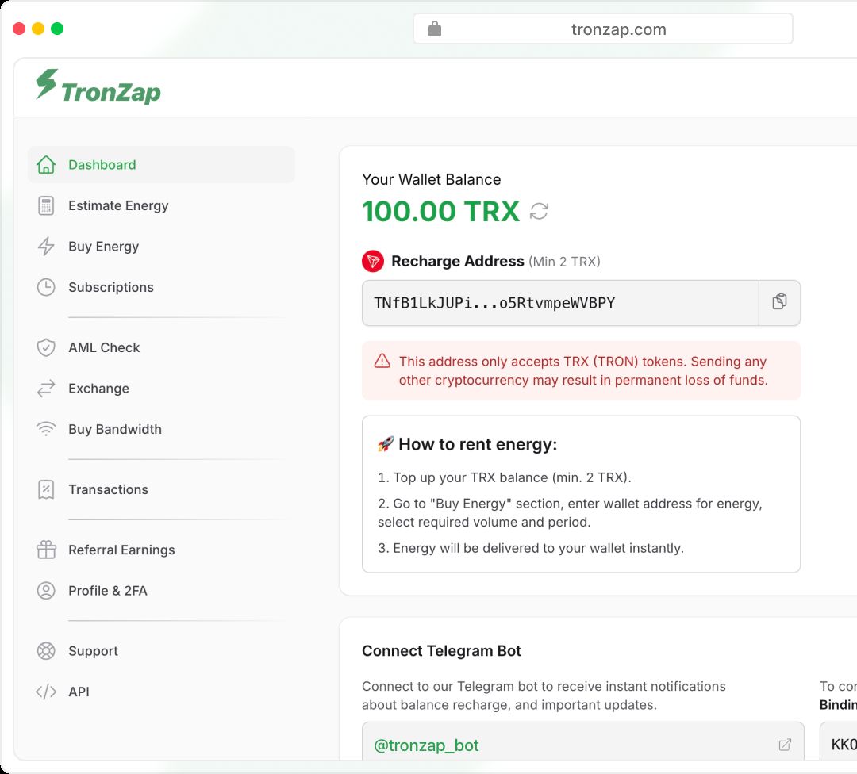
Task: Open the Dashboard menu item
Action: coord(161,164)
